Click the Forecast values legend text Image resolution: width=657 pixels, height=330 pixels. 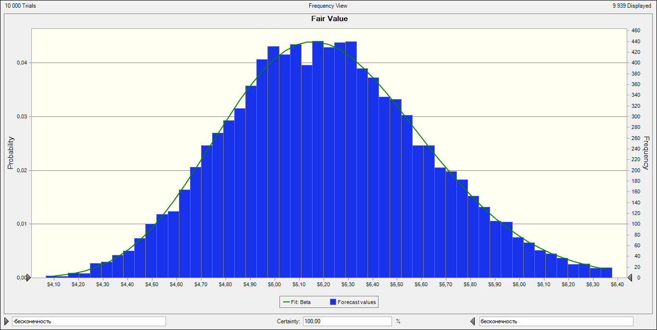pos(356,302)
